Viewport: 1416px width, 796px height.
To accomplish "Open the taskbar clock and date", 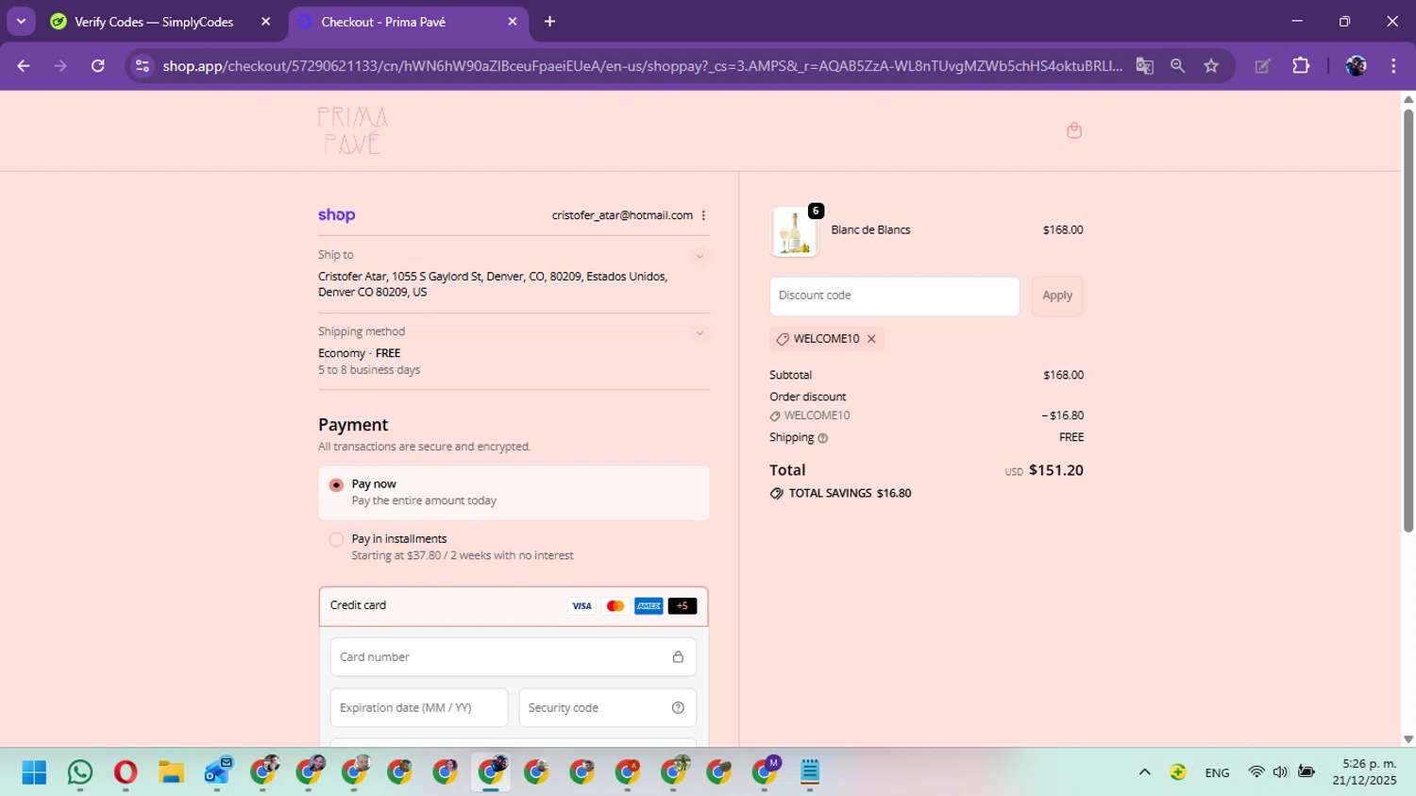I will [1365, 772].
